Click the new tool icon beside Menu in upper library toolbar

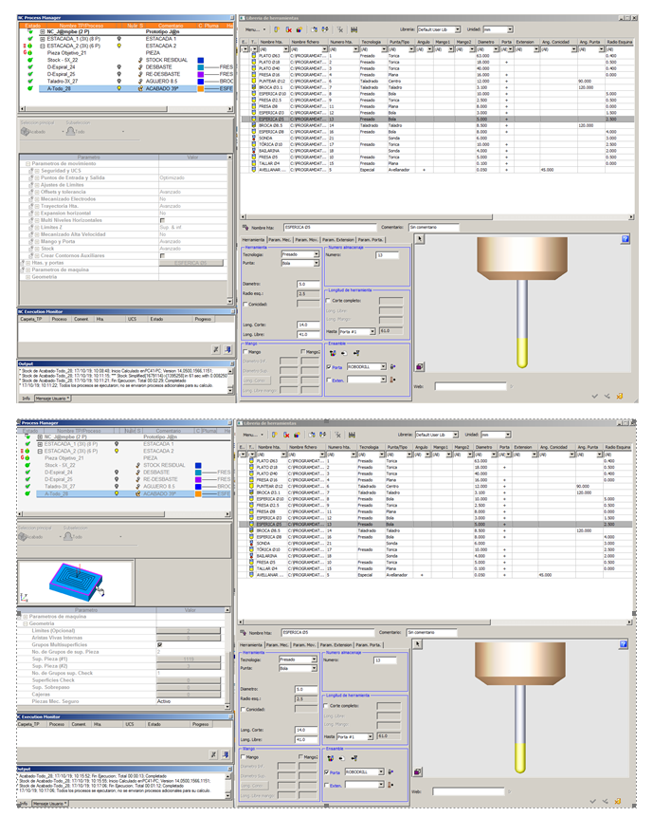point(277,29)
